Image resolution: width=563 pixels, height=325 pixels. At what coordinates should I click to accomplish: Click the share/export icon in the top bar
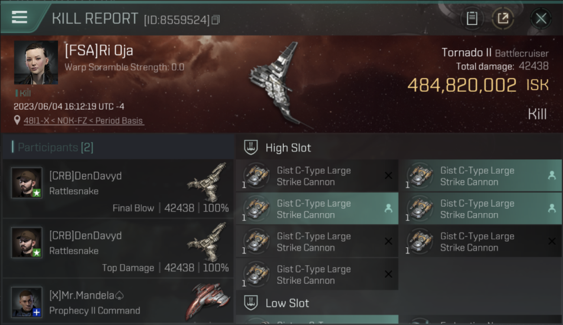point(503,19)
